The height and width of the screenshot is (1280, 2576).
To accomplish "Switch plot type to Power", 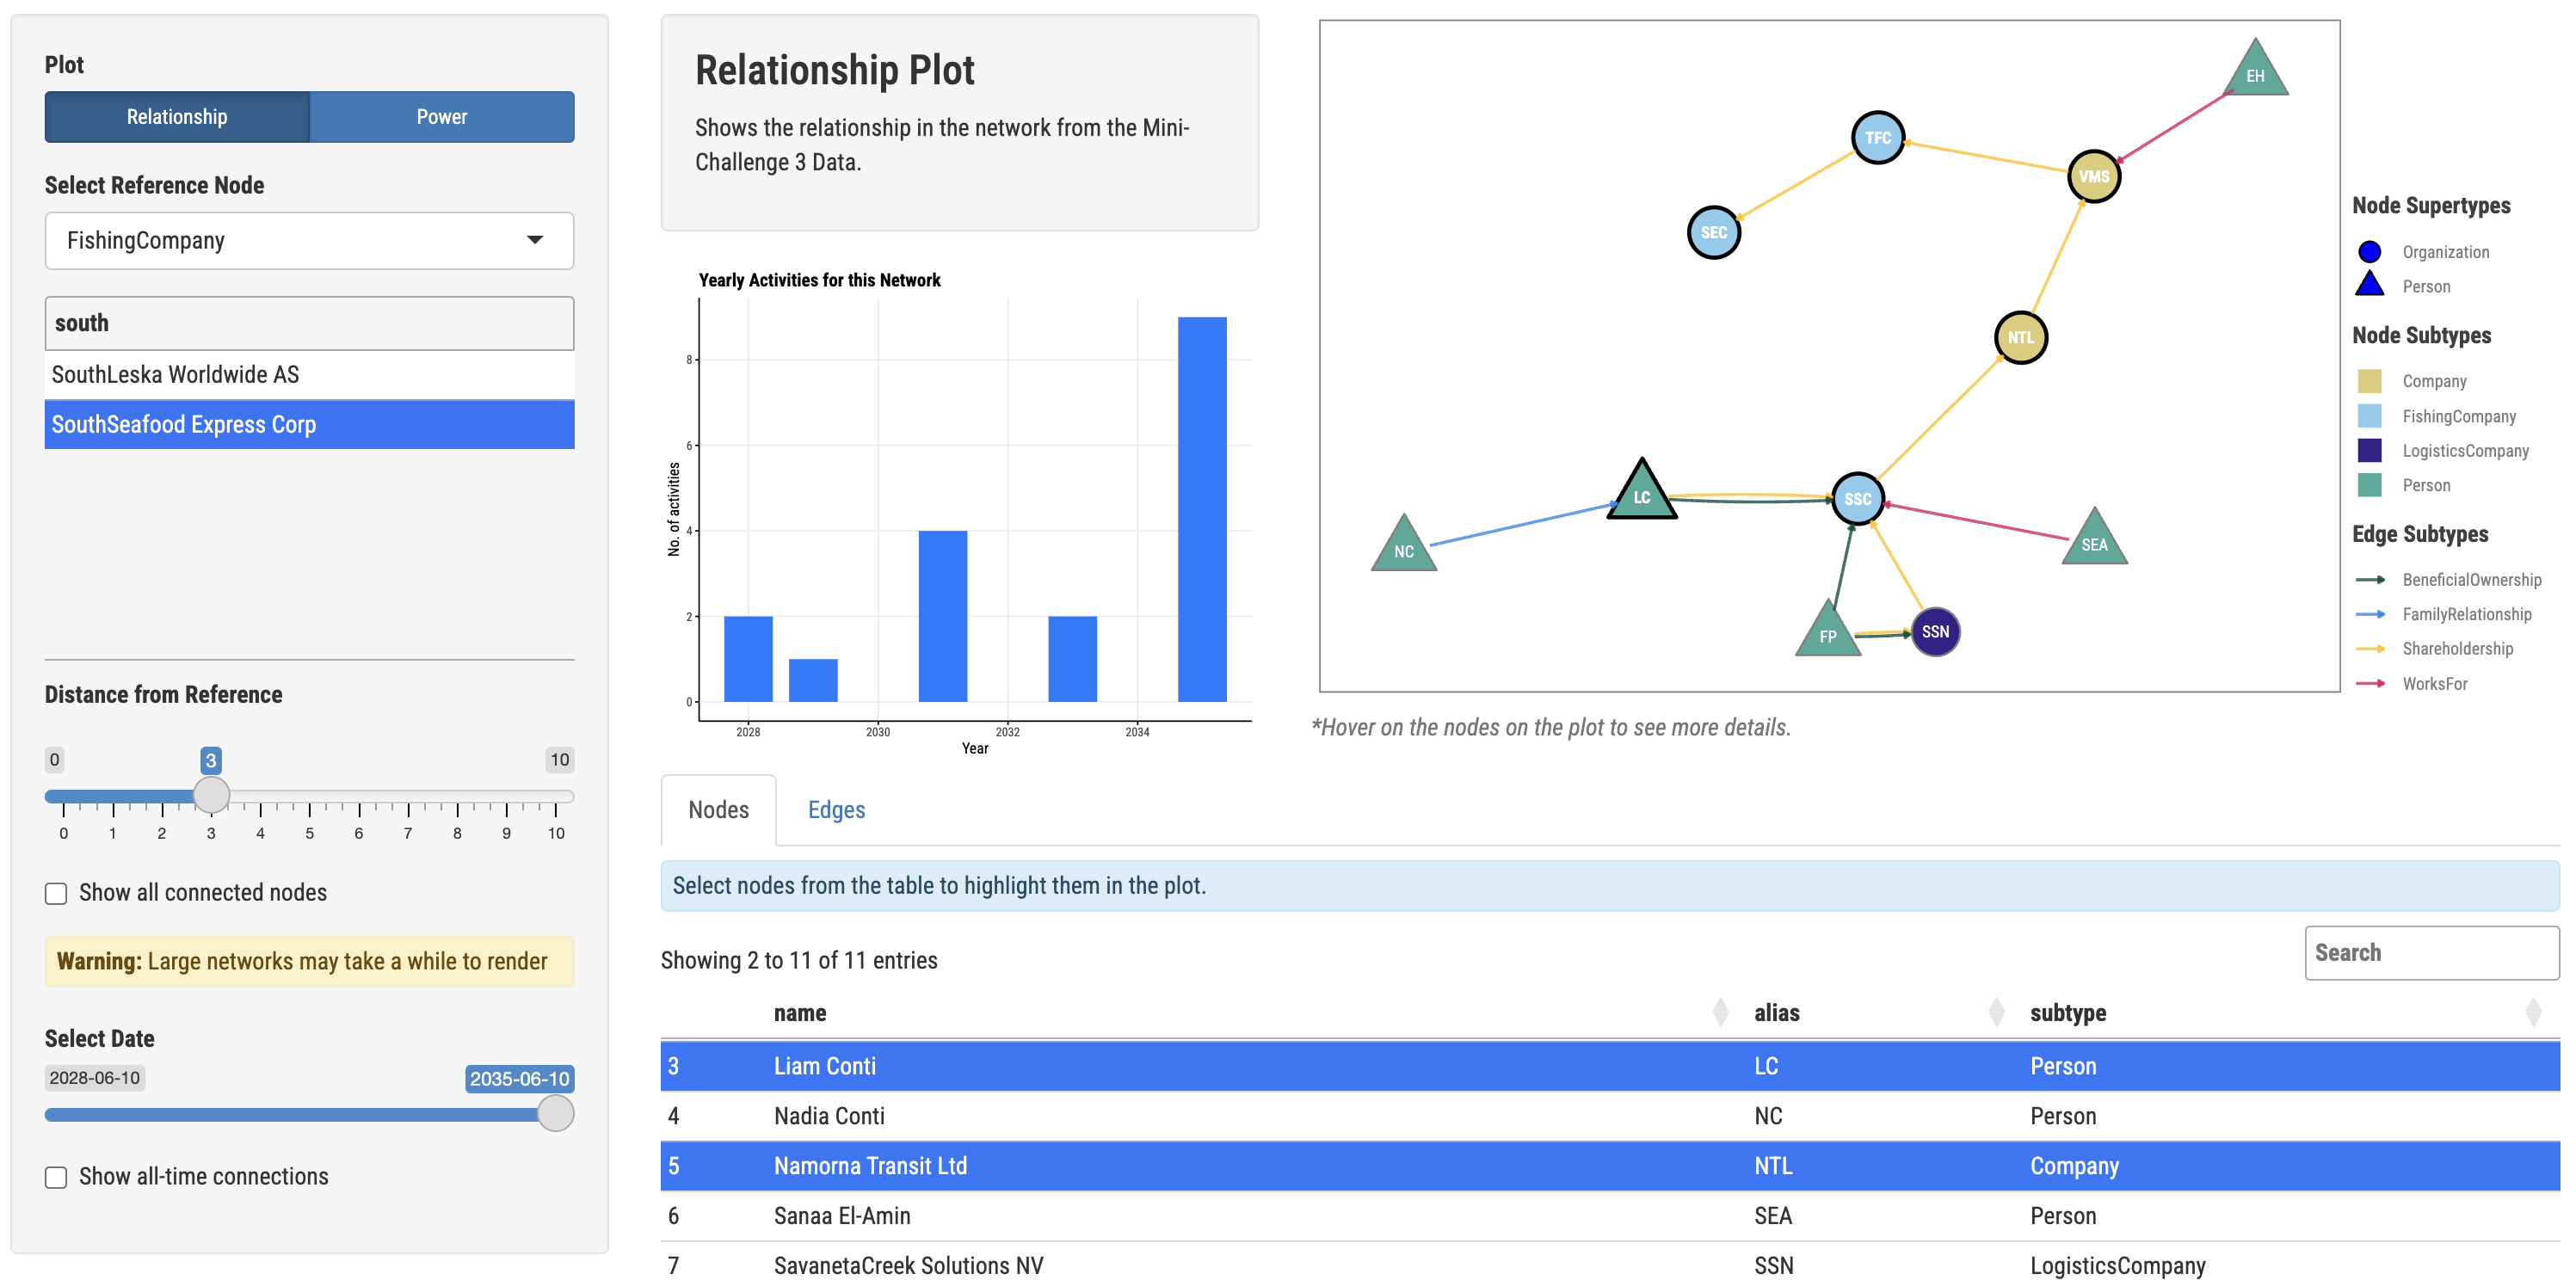I will [441, 117].
